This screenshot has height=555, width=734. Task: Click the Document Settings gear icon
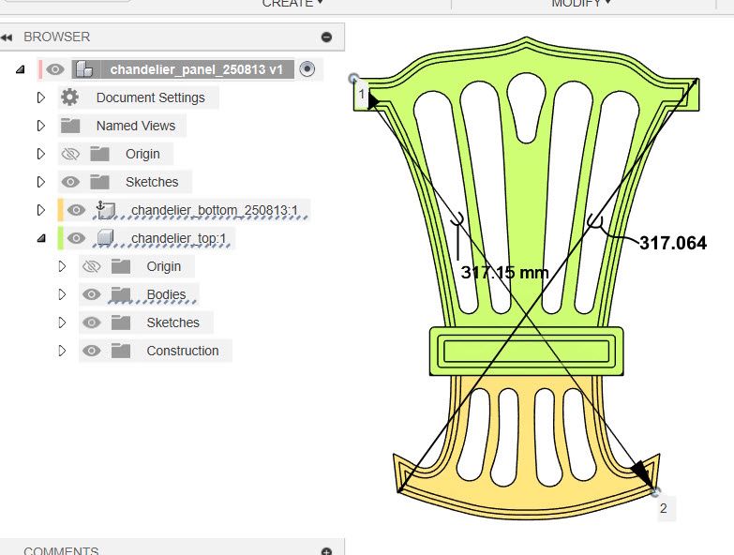pos(69,97)
